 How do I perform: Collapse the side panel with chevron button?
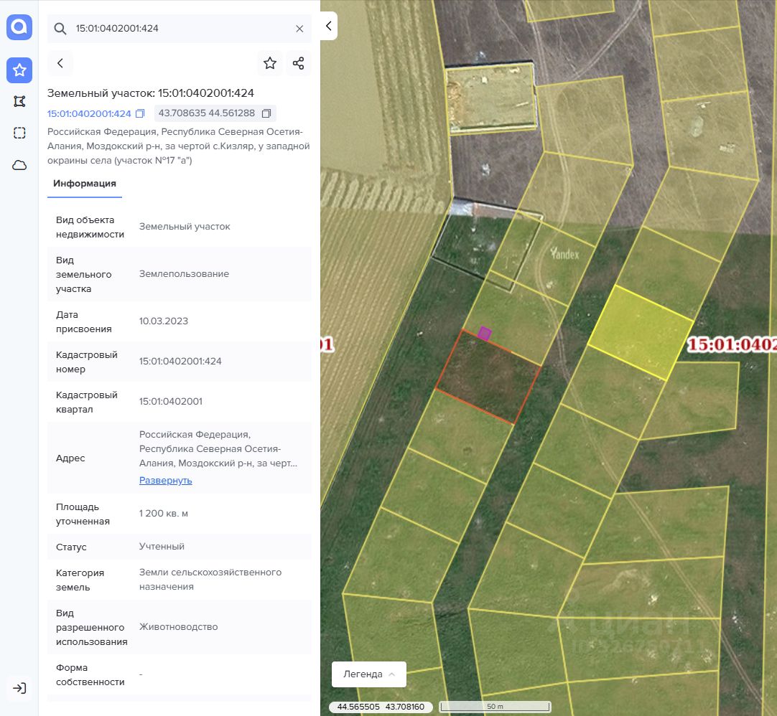(329, 26)
